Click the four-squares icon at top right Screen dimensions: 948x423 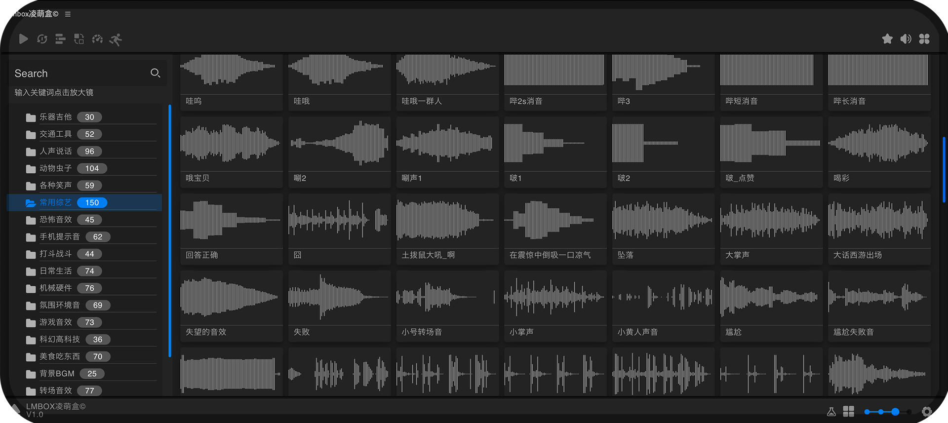pos(924,39)
